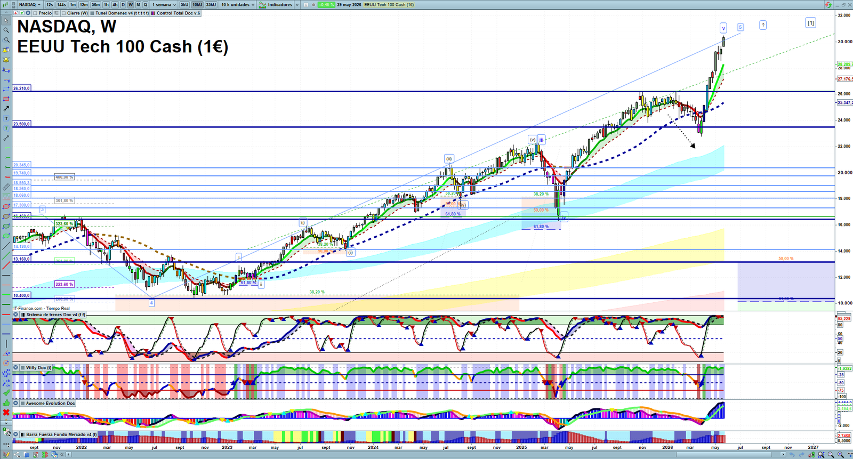The width and height of the screenshot is (853, 459).
Task: Add indicator with green plus icon
Action: [x=22, y=13]
